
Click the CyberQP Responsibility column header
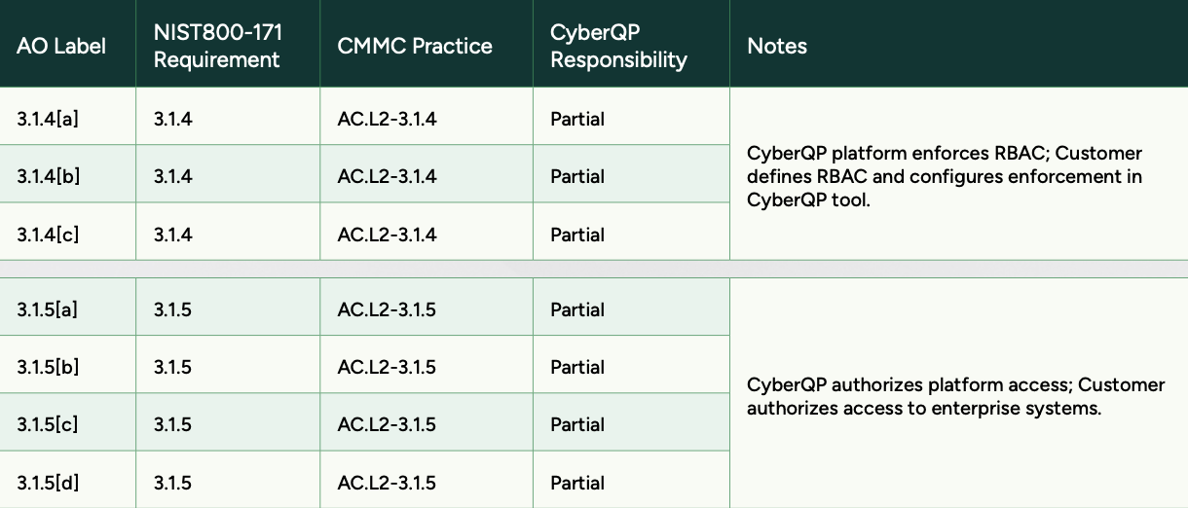point(618,46)
